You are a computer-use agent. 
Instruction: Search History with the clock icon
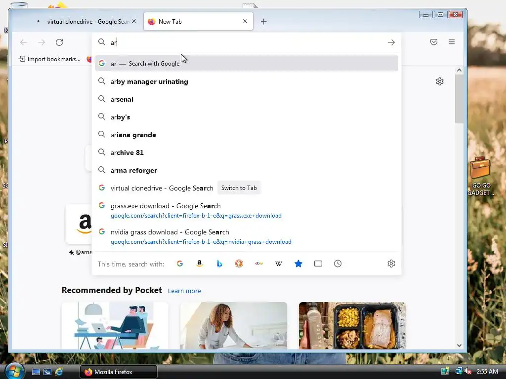coord(338,264)
